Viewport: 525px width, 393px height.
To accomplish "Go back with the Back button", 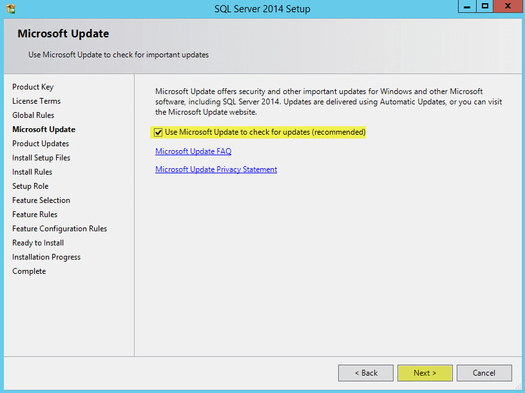I will coord(366,373).
